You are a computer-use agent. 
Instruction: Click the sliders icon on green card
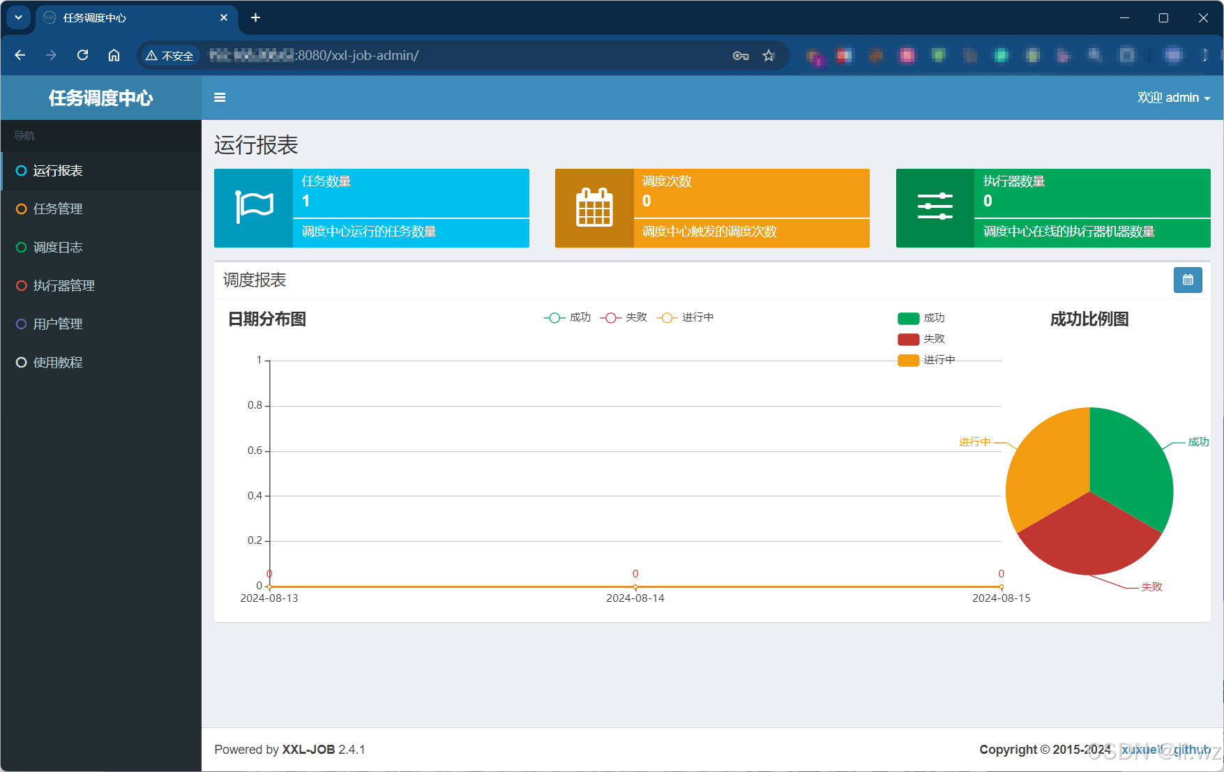tap(935, 207)
